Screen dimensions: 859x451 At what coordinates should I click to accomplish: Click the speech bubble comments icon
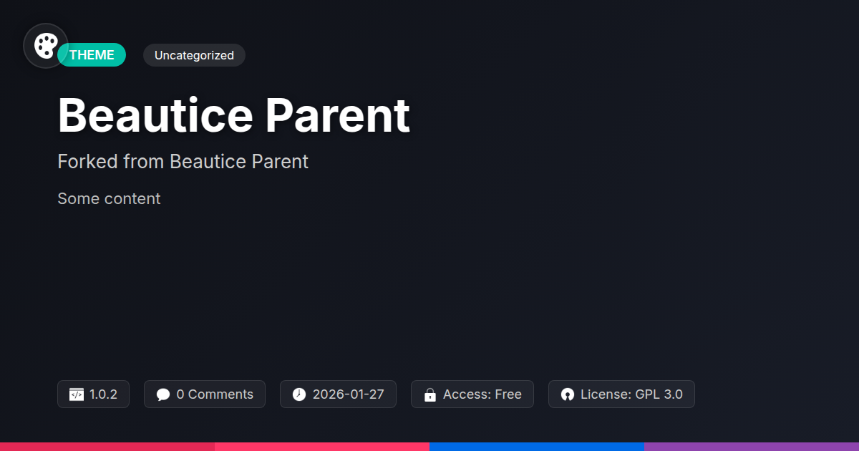click(x=163, y=394)
